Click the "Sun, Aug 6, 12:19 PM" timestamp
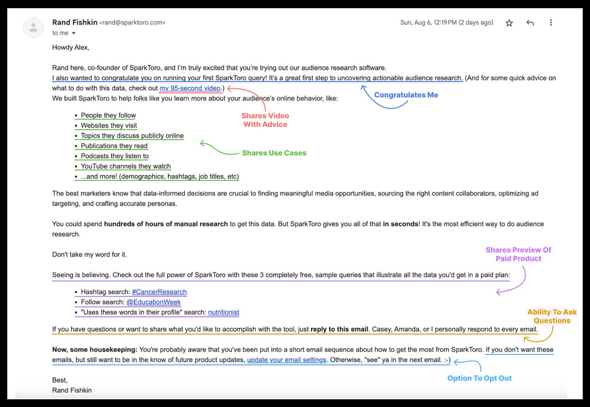590x407 pixels. [447, 22]
